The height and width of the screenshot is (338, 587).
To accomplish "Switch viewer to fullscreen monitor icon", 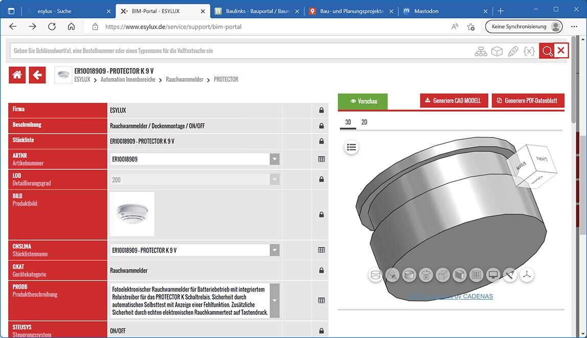I will [x=493, y=275].
